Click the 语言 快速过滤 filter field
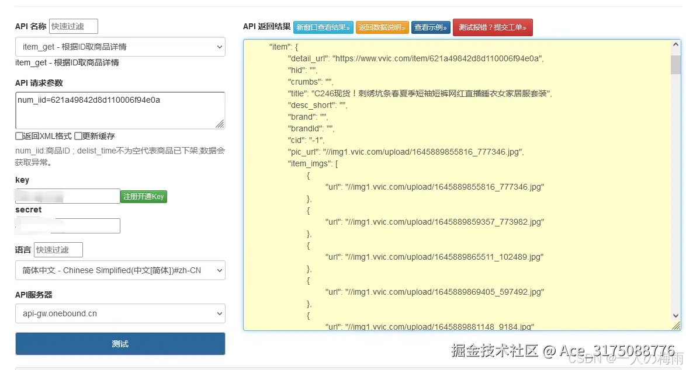The height and width of the screenshot is (370, 686). click(58, 249)
